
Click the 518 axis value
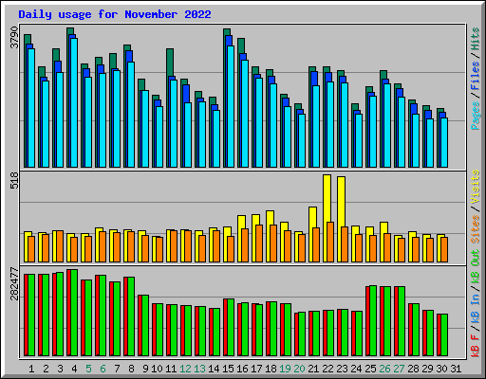[15, 180]
